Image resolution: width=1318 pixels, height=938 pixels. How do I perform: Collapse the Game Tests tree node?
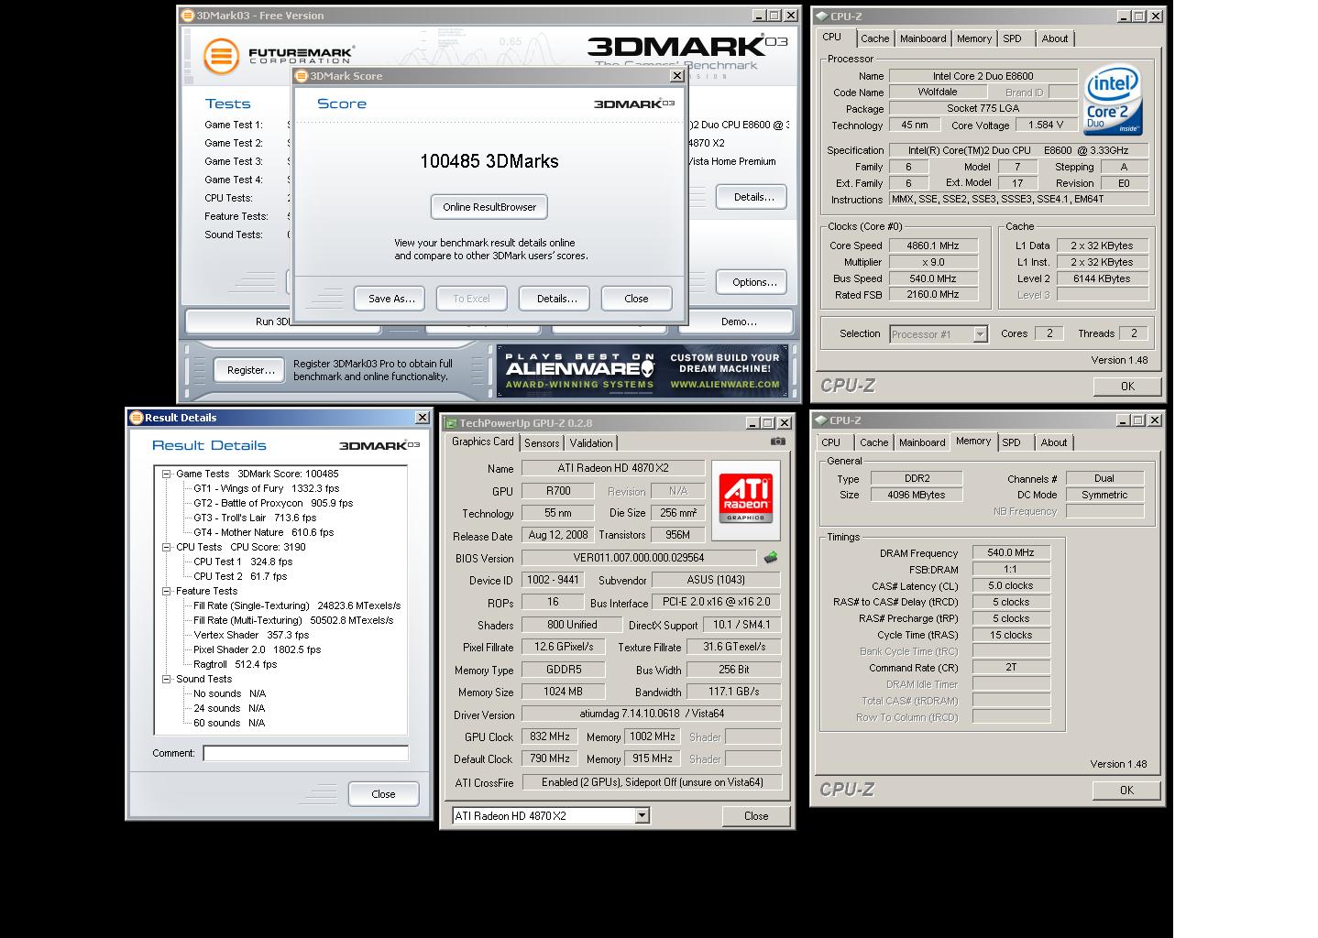point(167,474)
